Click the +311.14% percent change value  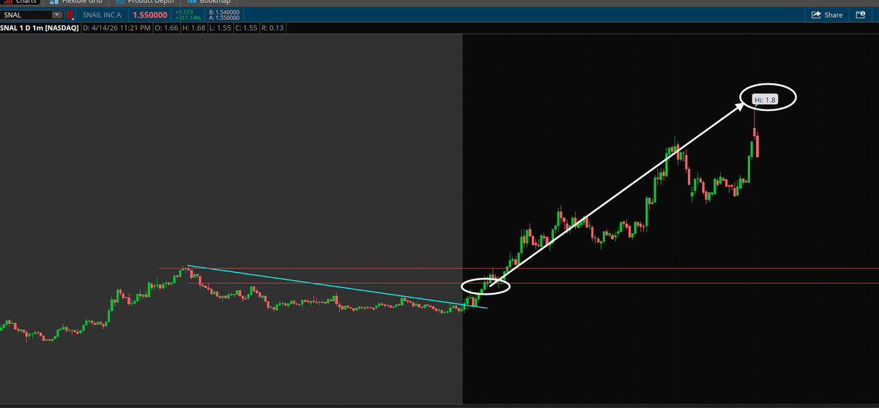(188, 18)
